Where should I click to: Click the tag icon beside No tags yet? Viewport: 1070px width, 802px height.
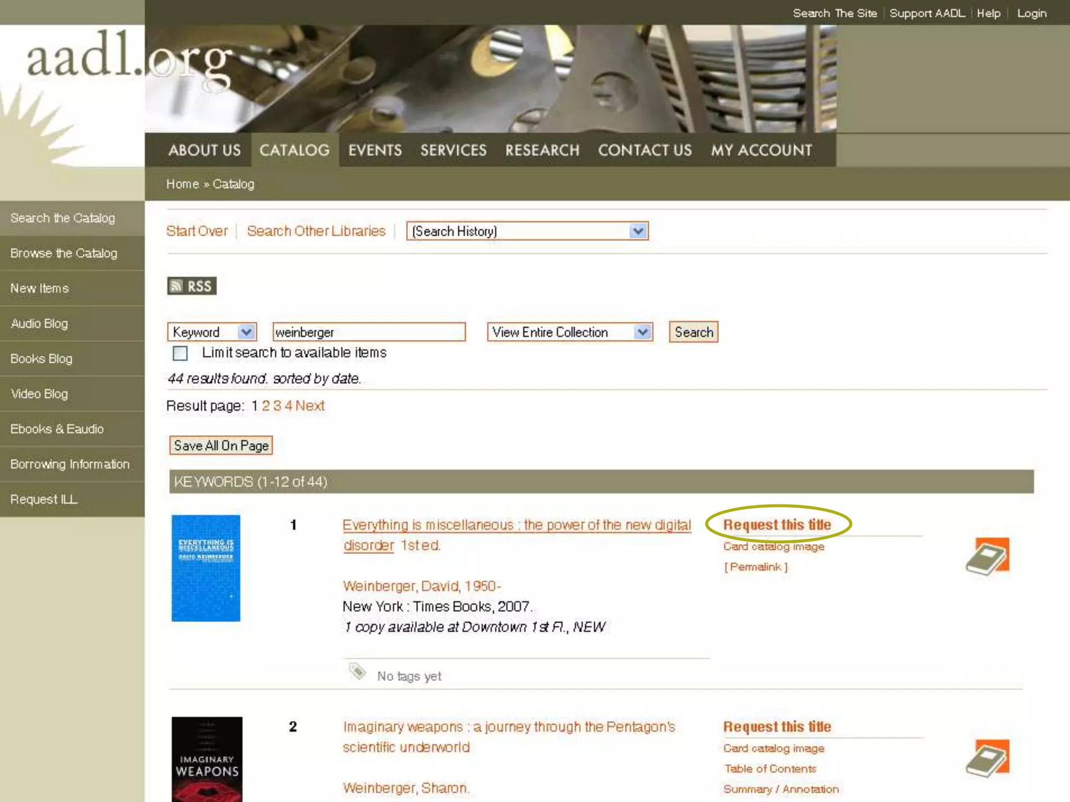point(357,671)
